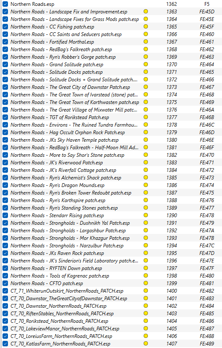Click yellow flag icon for Strongholds - Dushnikh Yal Patch
The height and width of the screenshot is (348, 222).
coord(146,223)
